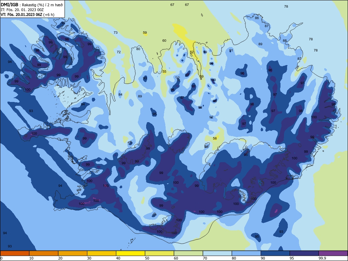Click the medium blue 80–90 legend swatch
The width and height of the screenshot is (348, 261).
(246, 253)
